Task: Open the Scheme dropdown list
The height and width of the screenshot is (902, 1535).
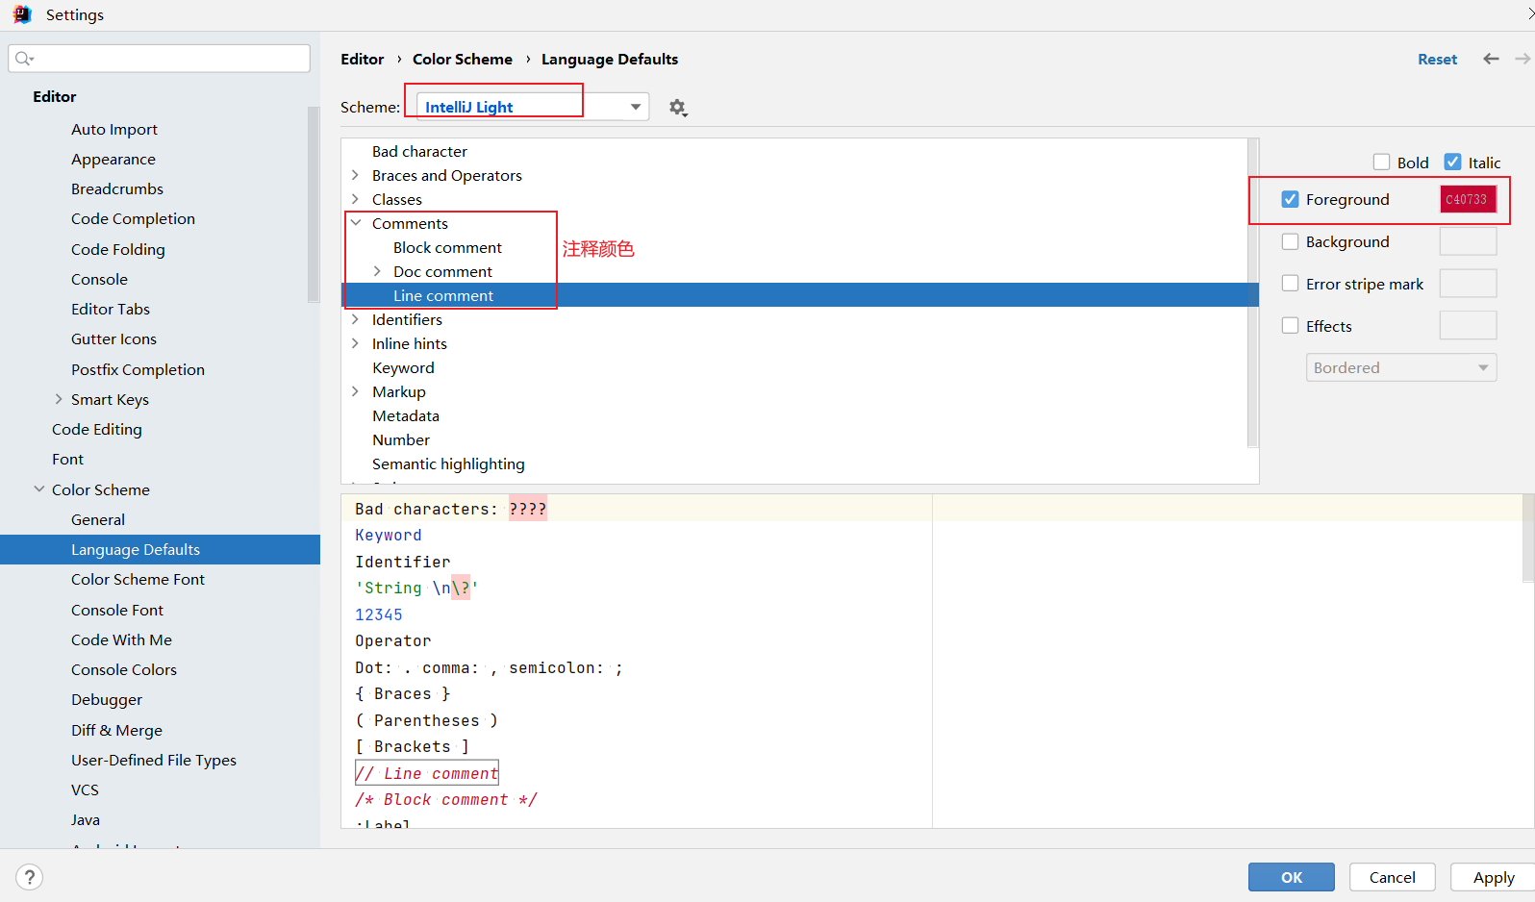Action: 636,107
